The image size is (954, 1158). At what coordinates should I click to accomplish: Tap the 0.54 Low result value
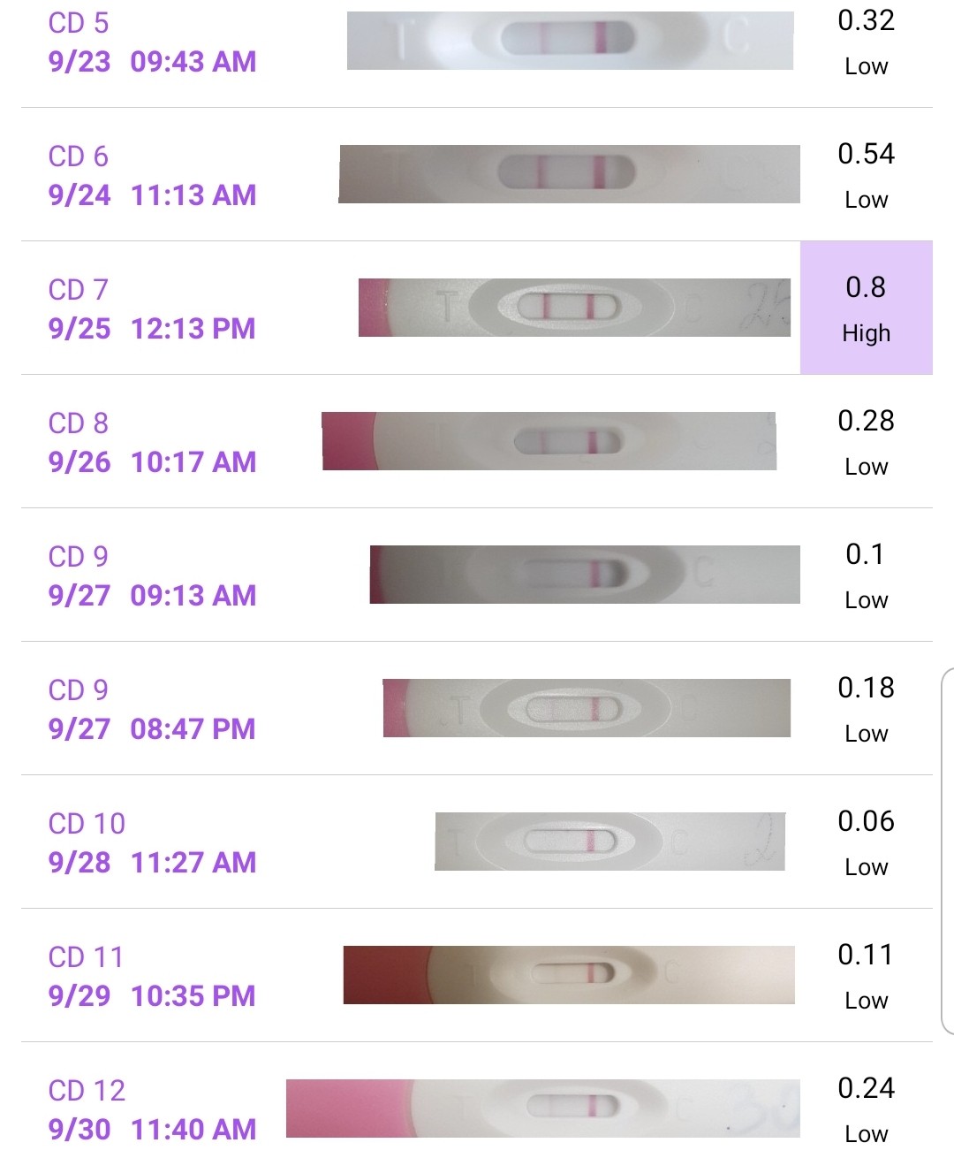(x=866, y=175)
